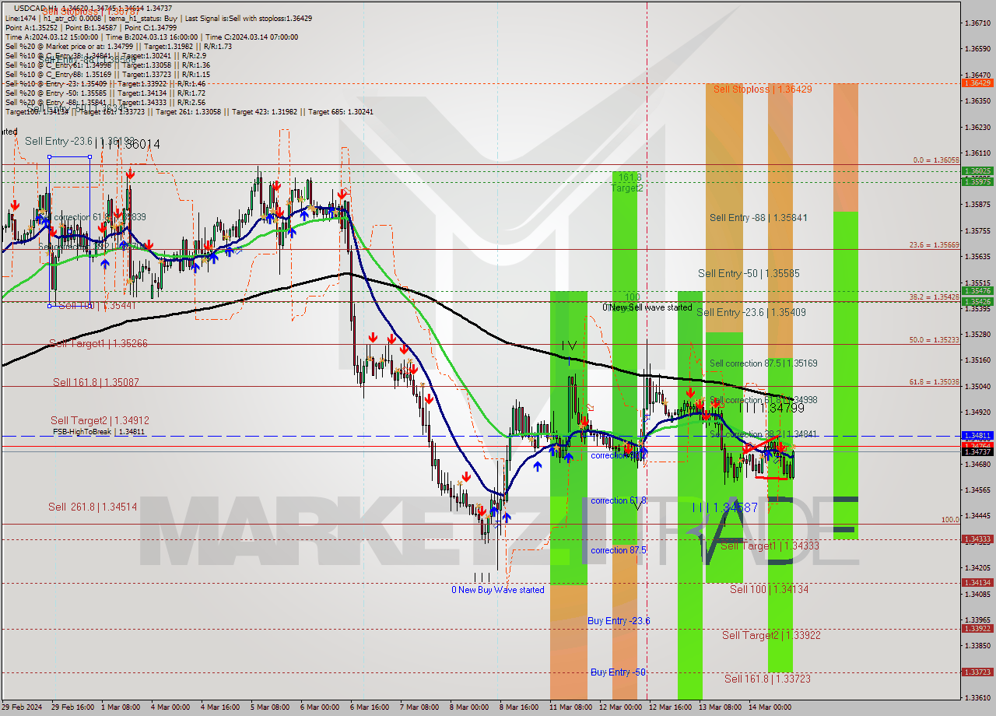Click 'Sell 100 | 1.34134' label
This screenshot has width=996, height=716.
pos(769,590)
